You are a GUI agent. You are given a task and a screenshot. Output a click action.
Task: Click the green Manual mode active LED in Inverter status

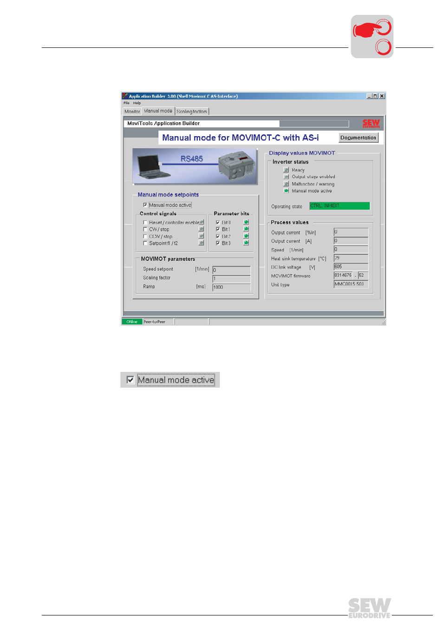point(286,191)
